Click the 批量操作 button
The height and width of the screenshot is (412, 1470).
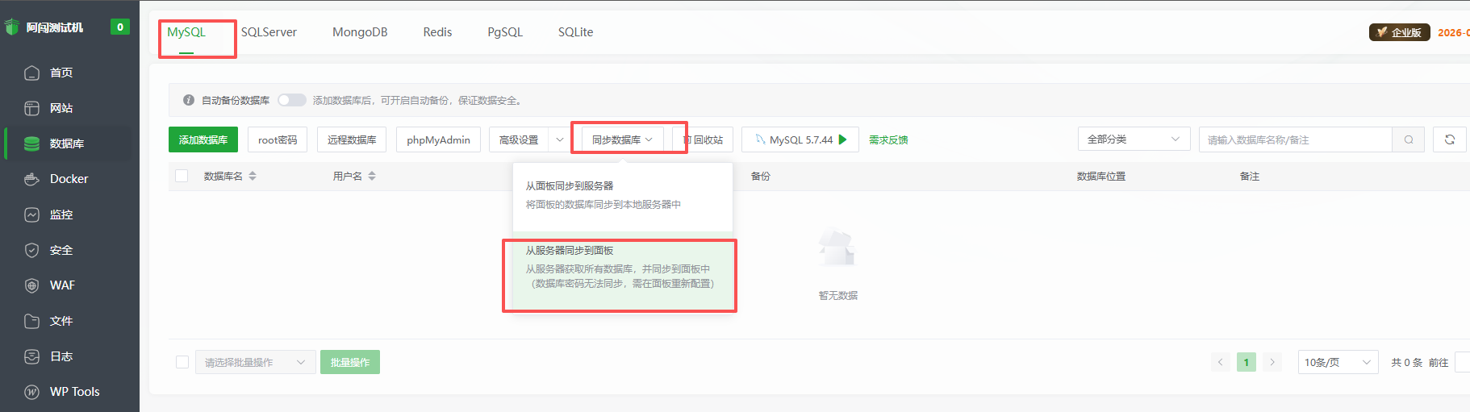(x=350, y=362)
